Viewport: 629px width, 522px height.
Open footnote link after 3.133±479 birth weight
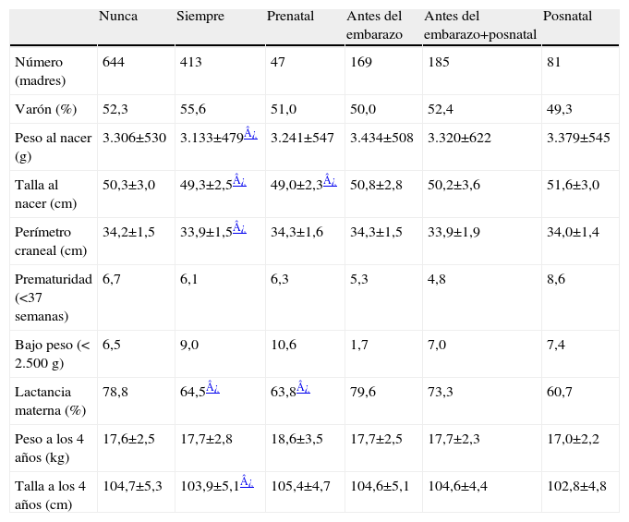pos(250,135)
